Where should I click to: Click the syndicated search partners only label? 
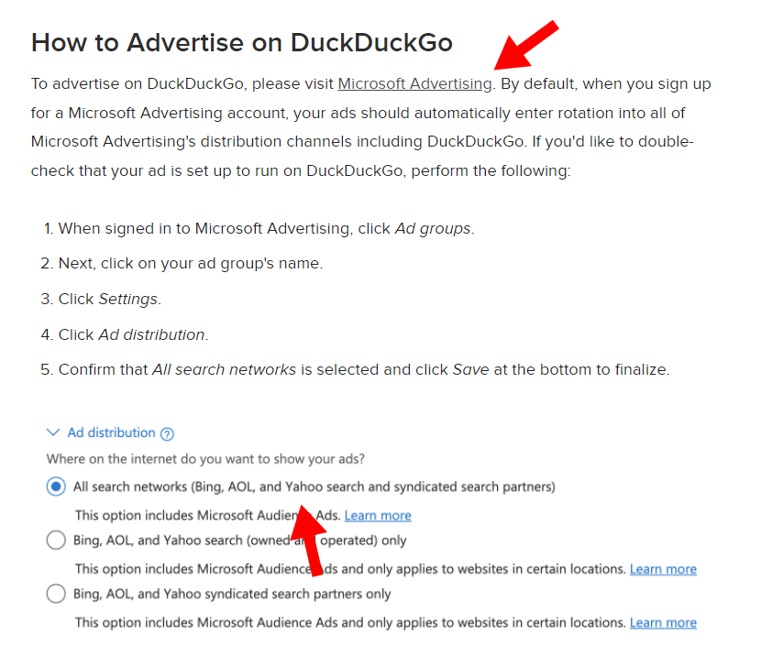[232, 594]
